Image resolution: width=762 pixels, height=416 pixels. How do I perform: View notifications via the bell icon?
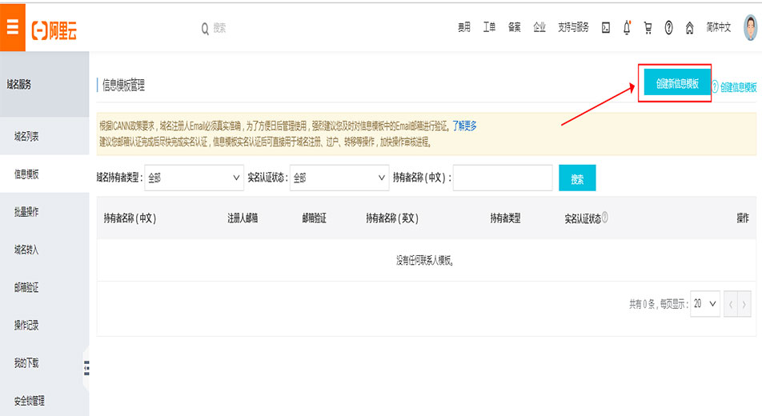tap(627, 28)
